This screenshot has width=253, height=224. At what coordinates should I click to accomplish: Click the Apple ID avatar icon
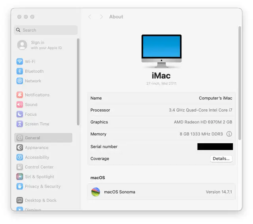22,45
